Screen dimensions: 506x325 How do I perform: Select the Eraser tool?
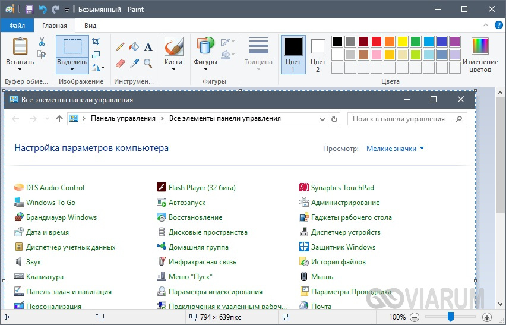tap(120, 63)
